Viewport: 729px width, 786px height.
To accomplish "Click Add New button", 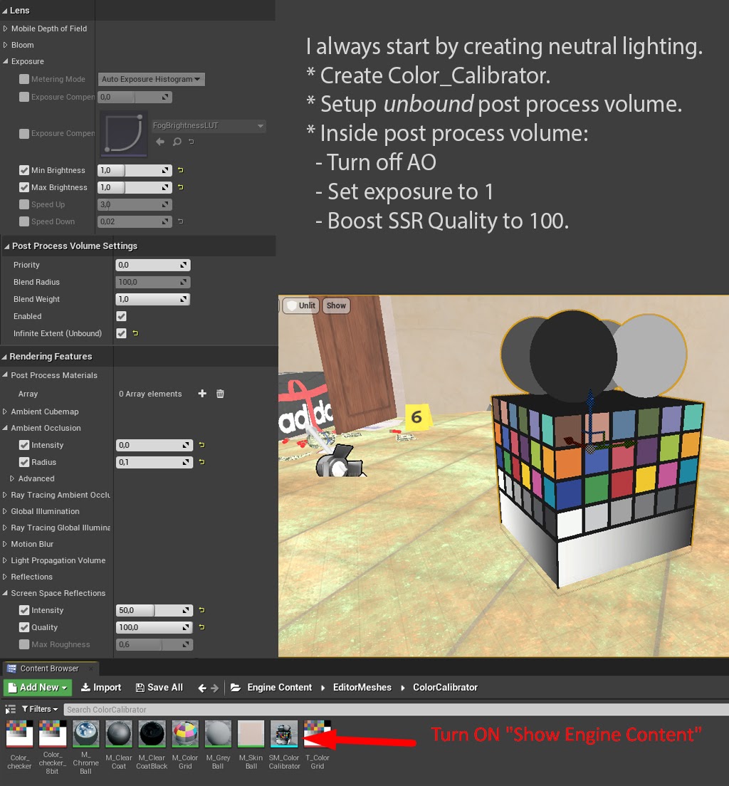I will (x=38, y=688).
